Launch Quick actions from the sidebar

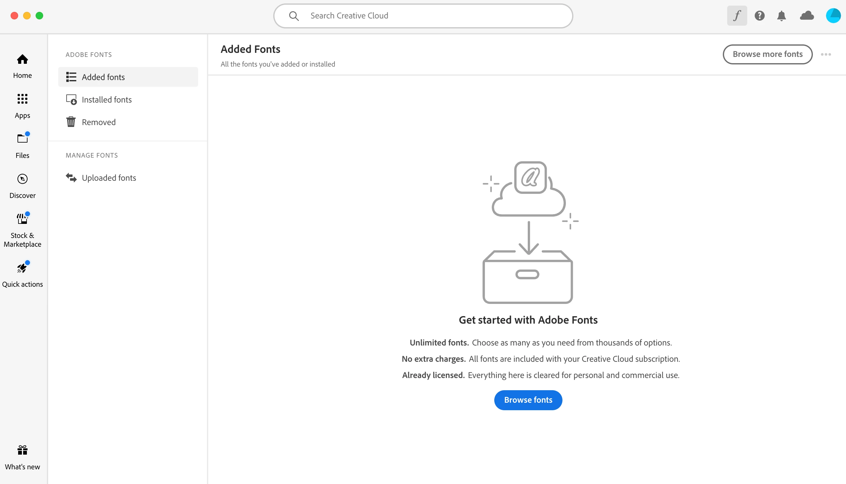22,275
